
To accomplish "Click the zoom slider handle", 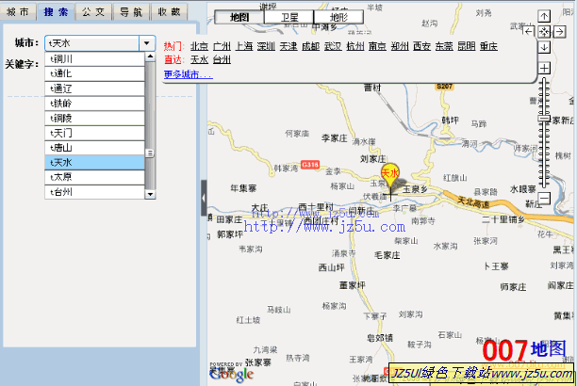I will [x=544, y=119].
